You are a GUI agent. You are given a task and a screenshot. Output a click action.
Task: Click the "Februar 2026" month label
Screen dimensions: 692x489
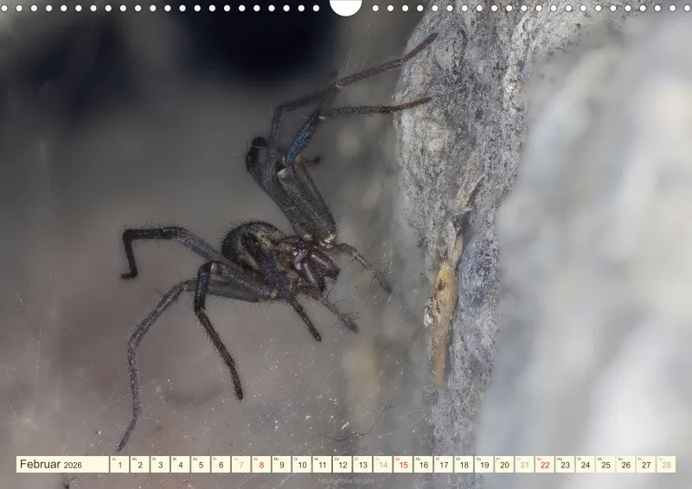coord(51,464)
